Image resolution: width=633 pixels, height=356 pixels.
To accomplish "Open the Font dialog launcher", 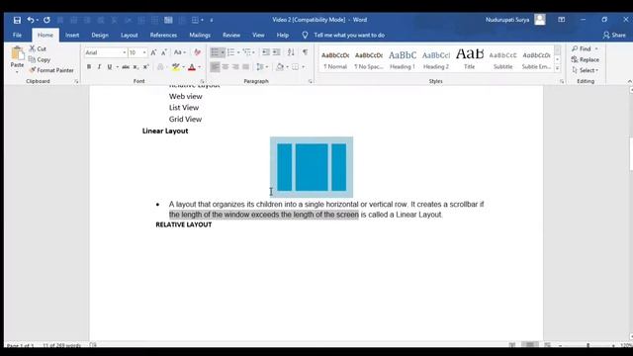I will pos(202,81).
